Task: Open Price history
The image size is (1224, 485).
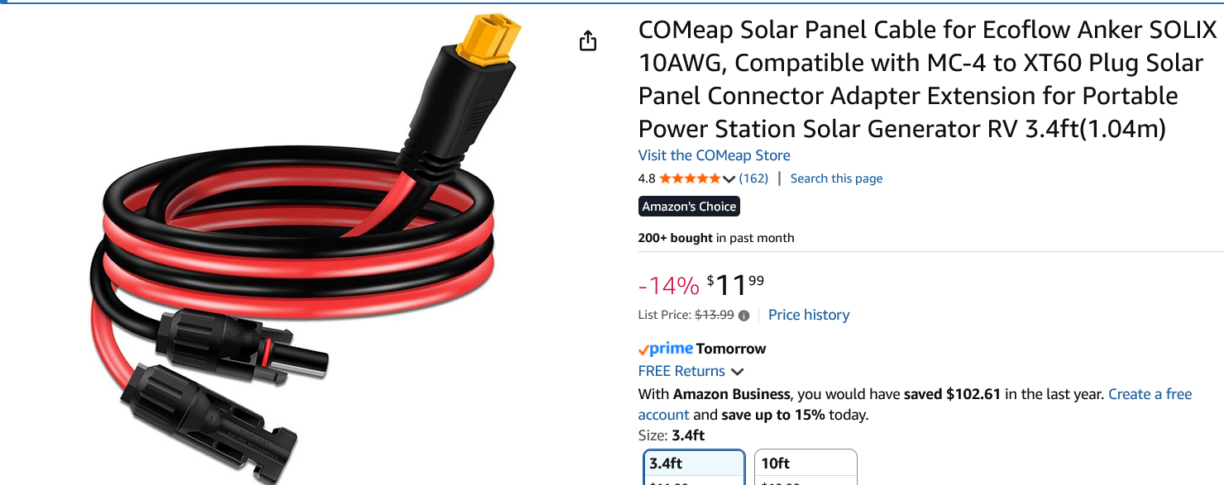Action: (809, 315)
